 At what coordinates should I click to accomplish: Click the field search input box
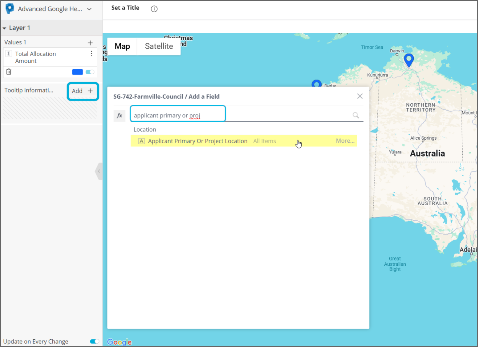178,115
